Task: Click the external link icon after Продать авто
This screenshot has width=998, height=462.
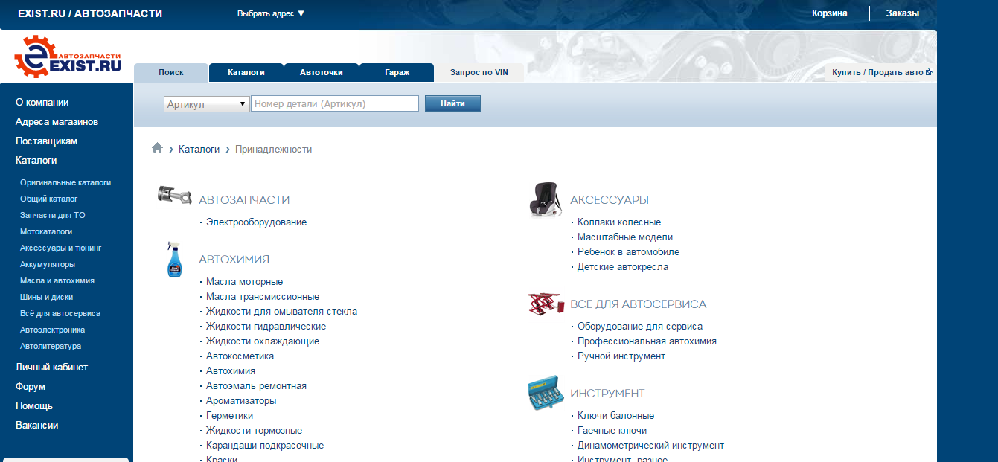Action: 930,72
